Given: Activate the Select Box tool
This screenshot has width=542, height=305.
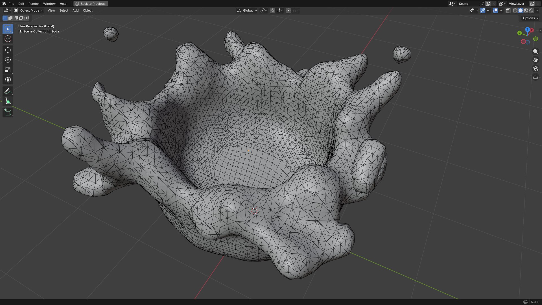Looking at the screenshot, I should point(8,29).
